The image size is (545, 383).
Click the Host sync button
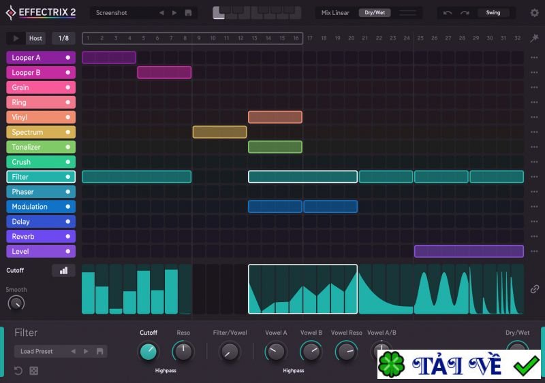pos(35,38)
